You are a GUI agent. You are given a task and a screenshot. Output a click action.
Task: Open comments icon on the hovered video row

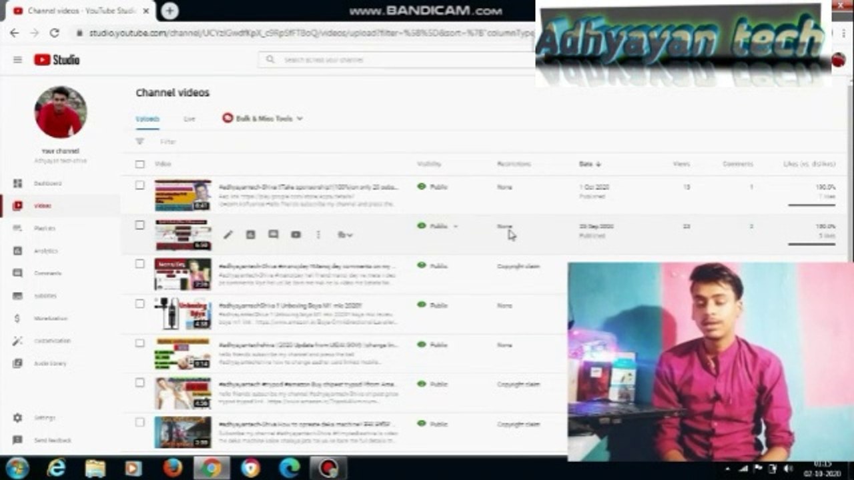pyautogui.click(x=274, y=235)
